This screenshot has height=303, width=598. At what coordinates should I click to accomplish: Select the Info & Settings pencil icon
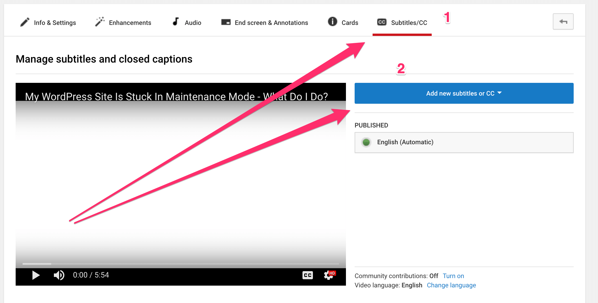[x=25, y=22]
